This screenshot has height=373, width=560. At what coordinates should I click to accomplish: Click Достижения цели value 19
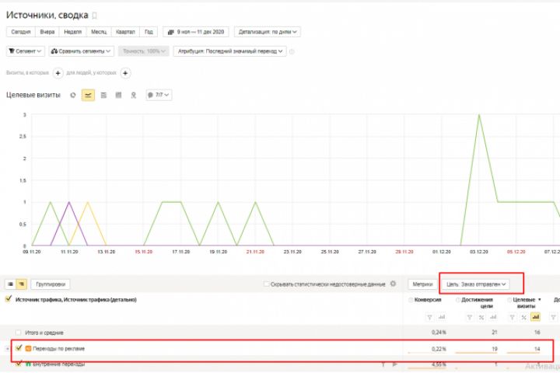(x=495, y=349)
